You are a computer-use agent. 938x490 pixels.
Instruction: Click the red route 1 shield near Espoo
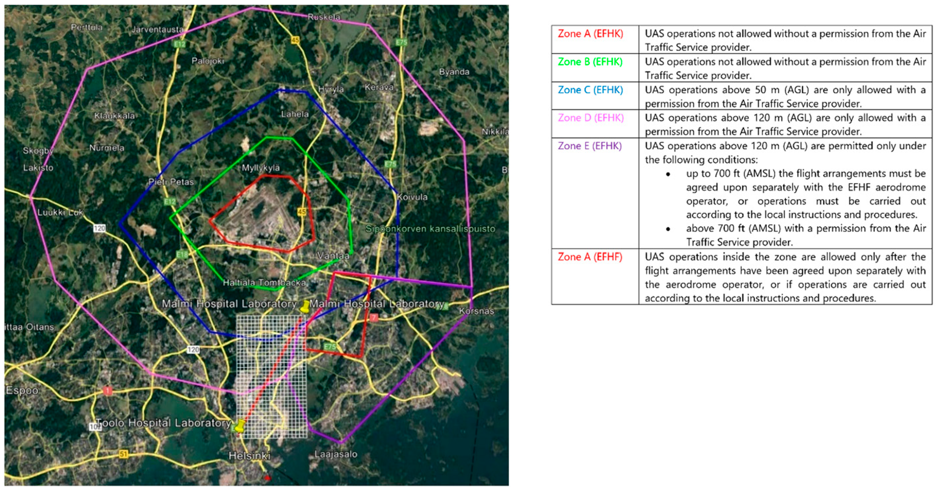click(x=107, y=391)
